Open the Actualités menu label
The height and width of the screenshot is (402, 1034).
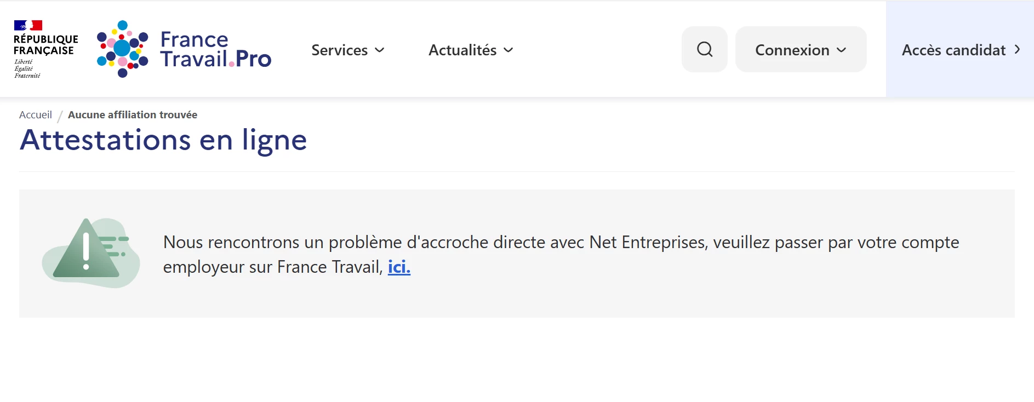click(462, 50)
